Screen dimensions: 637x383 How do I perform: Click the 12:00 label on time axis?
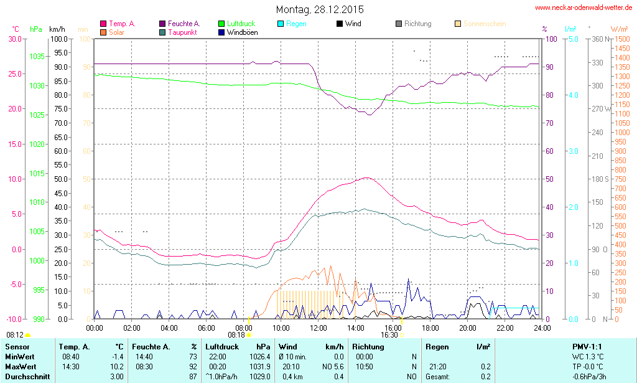(x=318, y=328)
